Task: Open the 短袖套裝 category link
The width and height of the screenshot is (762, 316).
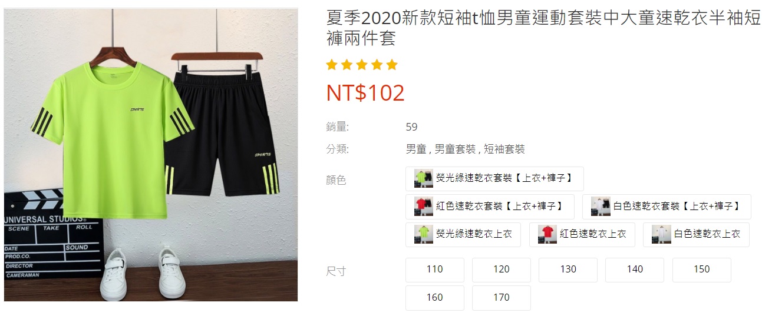Action: tap(504, 149)
